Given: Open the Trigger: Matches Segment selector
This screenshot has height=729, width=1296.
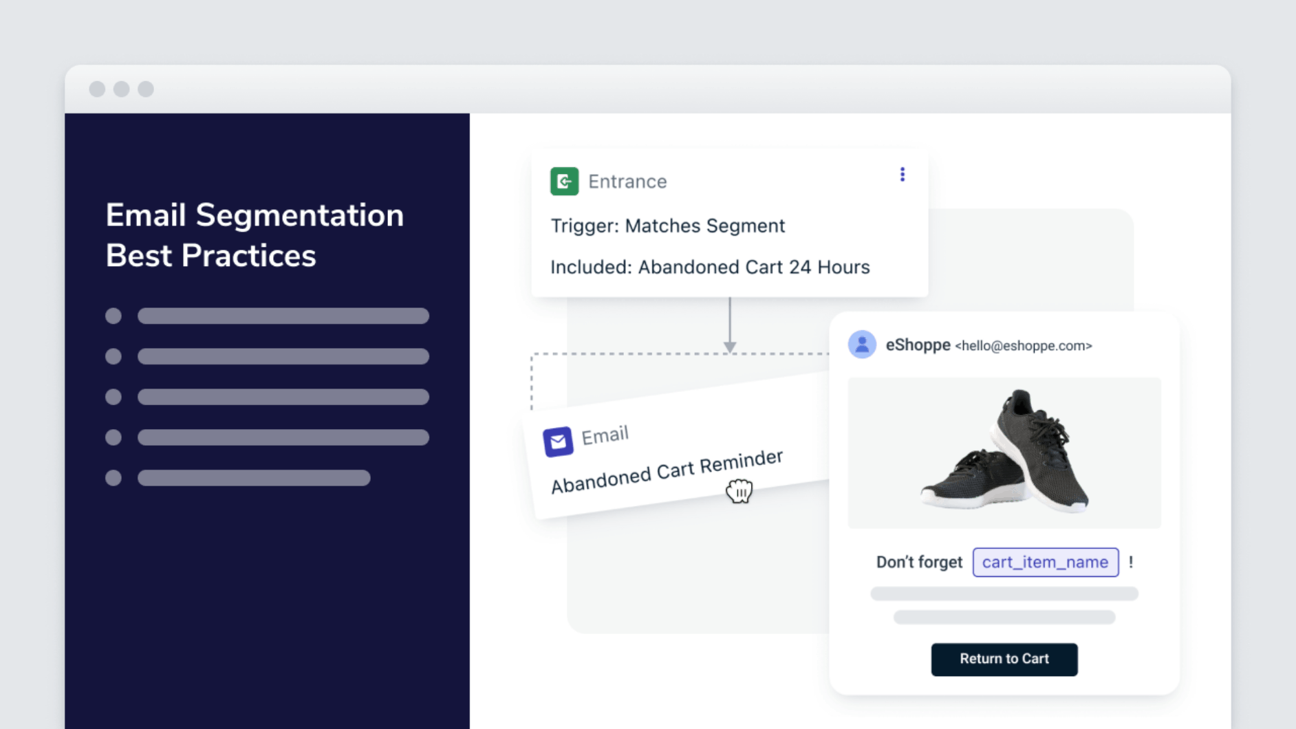Looking at the screenshot, I should pos(668,226).
